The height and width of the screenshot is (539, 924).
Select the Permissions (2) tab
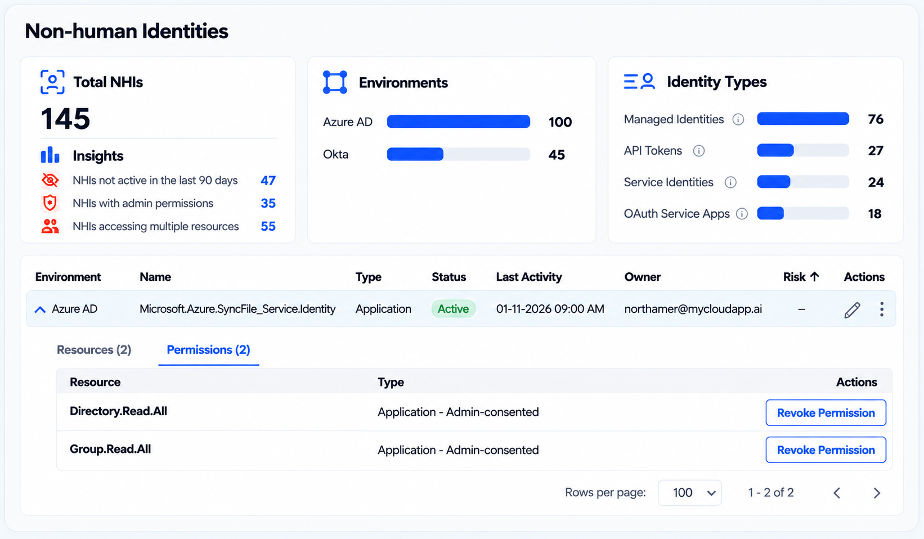point(208,350)
